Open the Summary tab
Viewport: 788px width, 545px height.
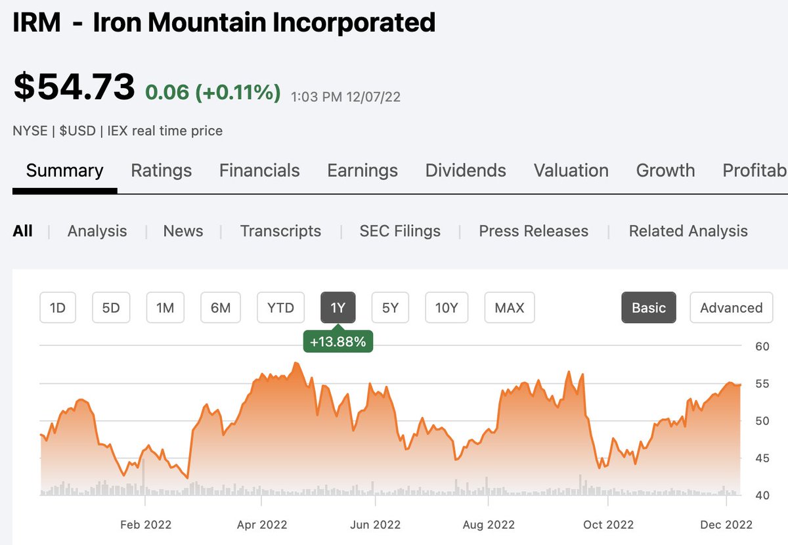click(x=64, y=171)
